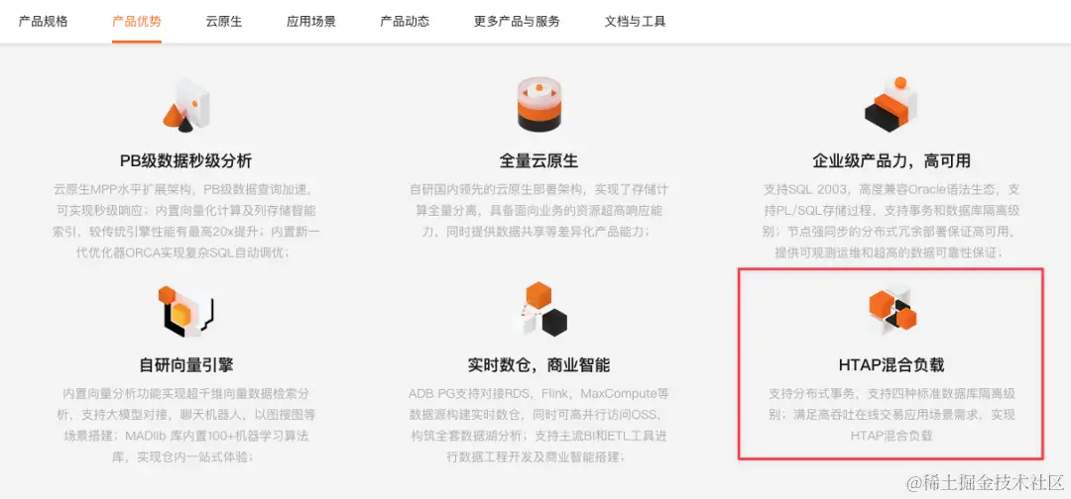Click the HTAP混合负载 heading
The width and height of the screenshot is (1071, 499).
point(892,365)
